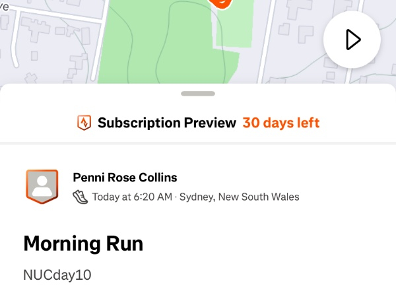Tap the divider line below the subscription banner
The width and height of the screenshot is (396, 297).
pyautogui.click(x=198, y=143)
